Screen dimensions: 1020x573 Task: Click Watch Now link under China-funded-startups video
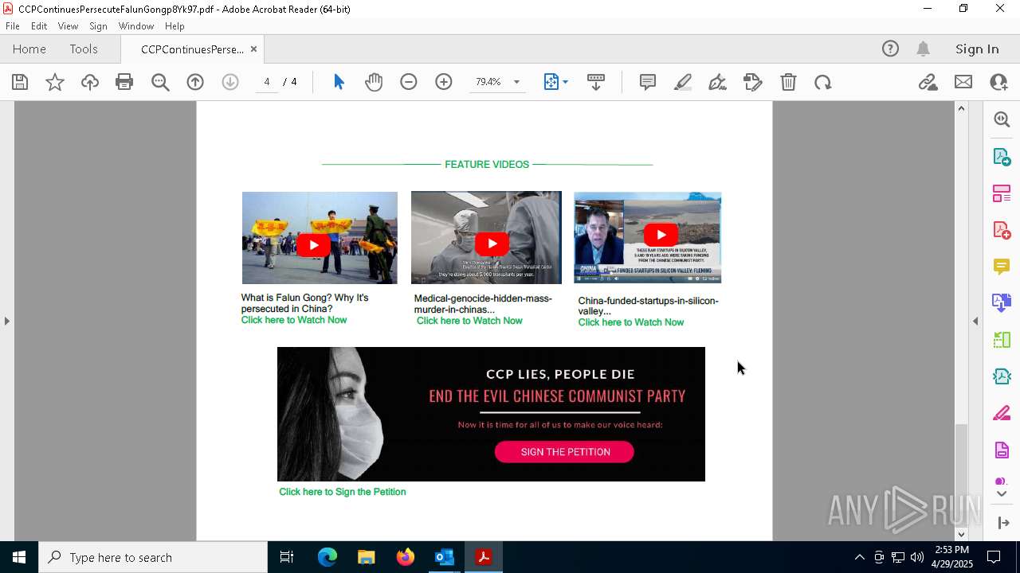pos(631,322)
